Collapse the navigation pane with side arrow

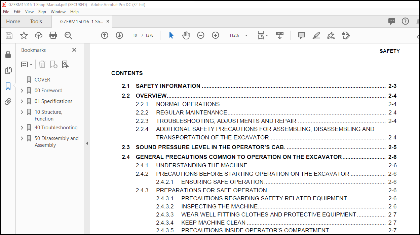point(87,143)
